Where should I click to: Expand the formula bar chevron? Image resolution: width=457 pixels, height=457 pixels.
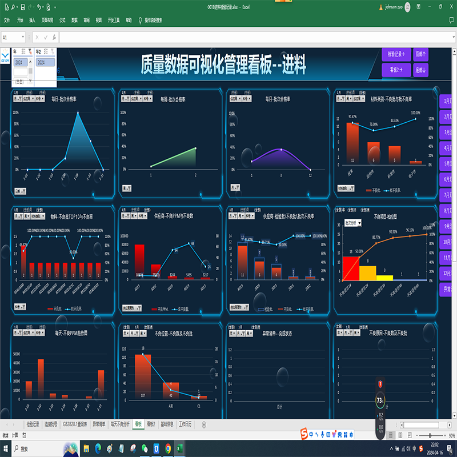[x=454, y=37]
